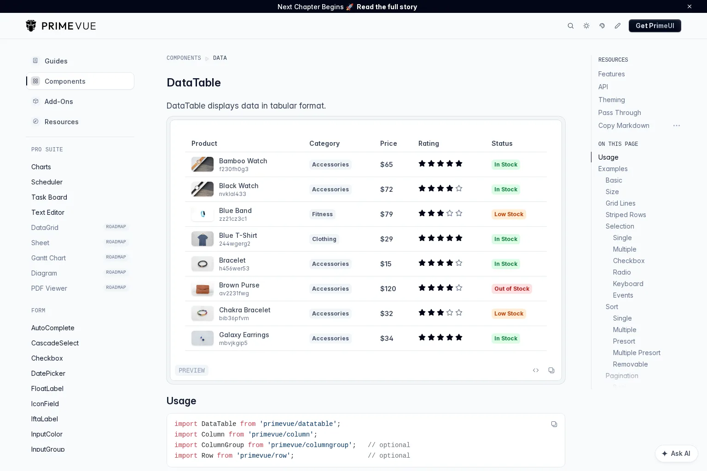Copy the Usage import code snippet

tap(554, 424)
